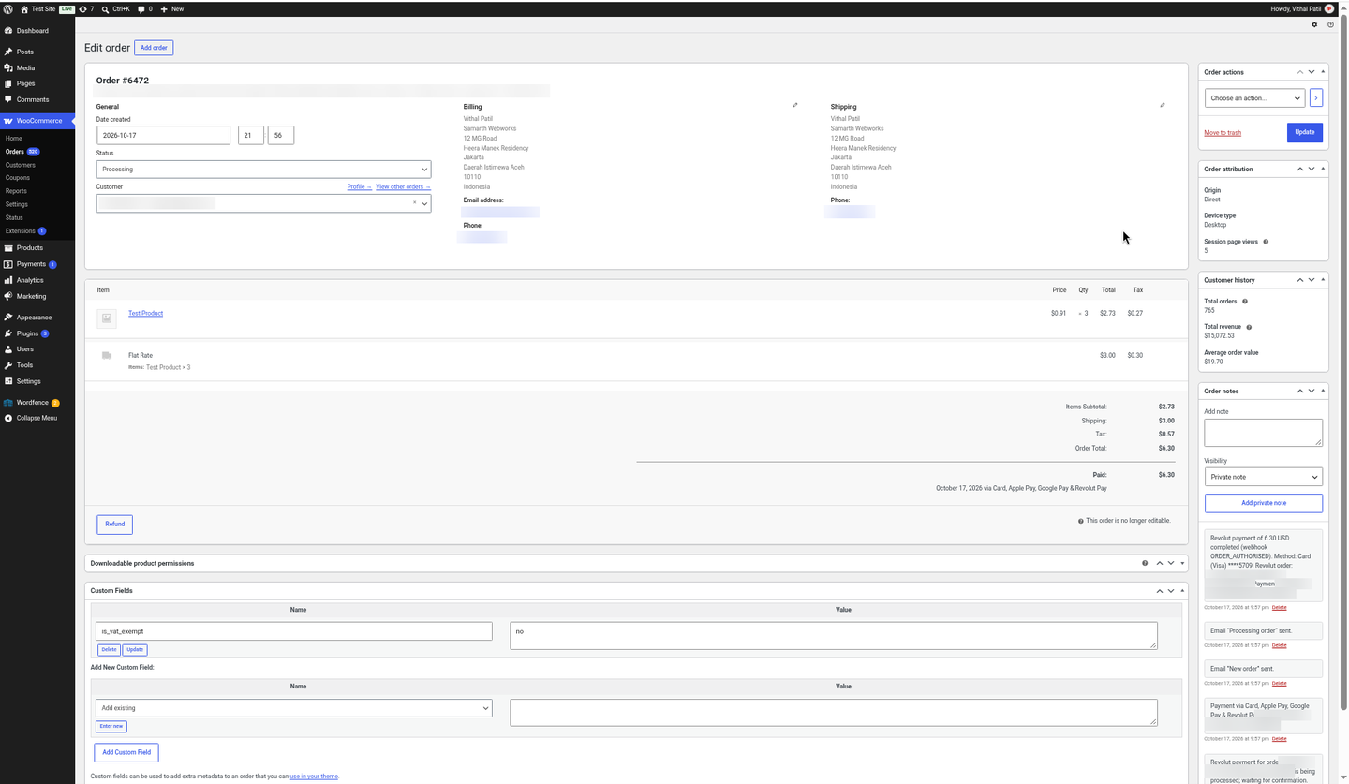Screen dimensions: 1349x784
Task: Click the Add note text area
Action: [1263, 433]
